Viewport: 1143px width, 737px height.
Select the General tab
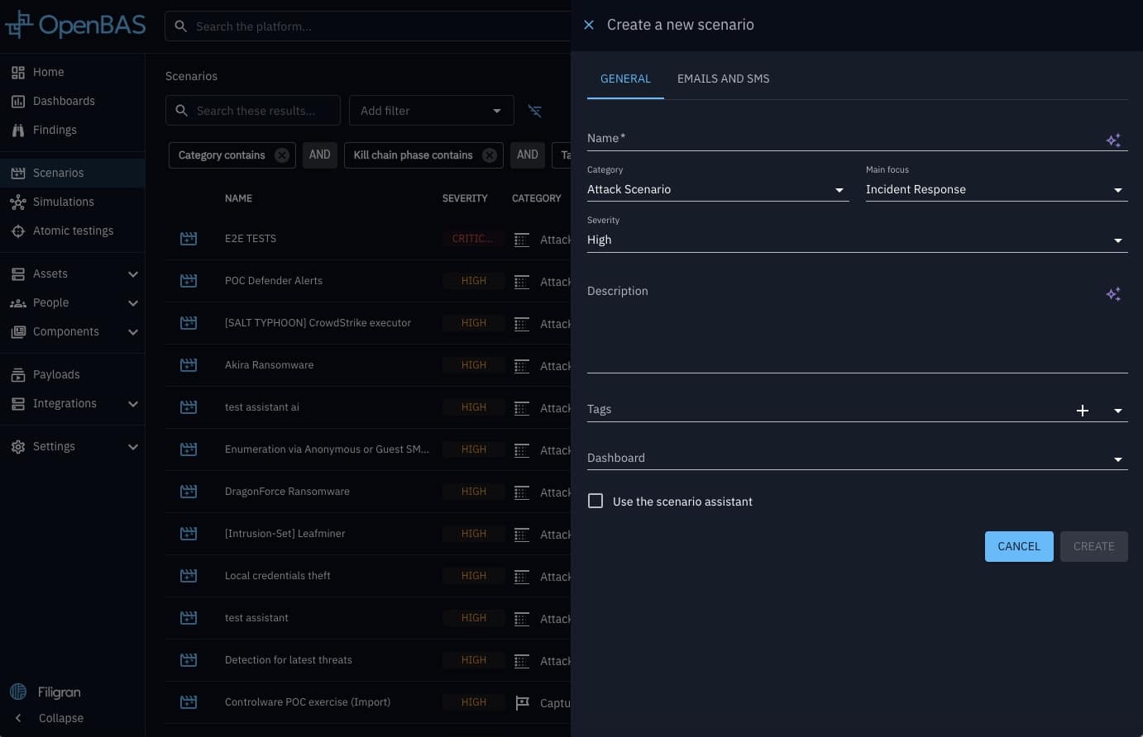pyautogui.click(x=625, y=78)
